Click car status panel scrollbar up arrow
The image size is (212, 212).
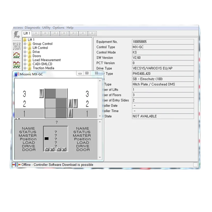pyautogui.click(x=100, y=122)
